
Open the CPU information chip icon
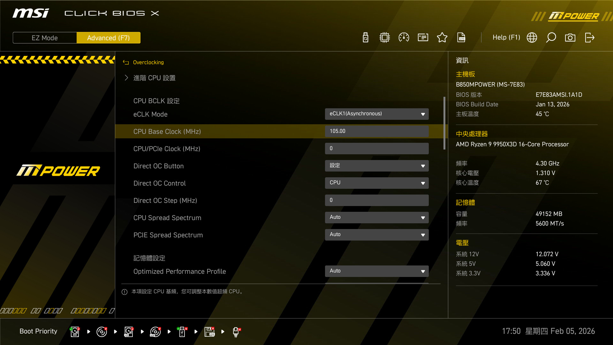point(385,38)
